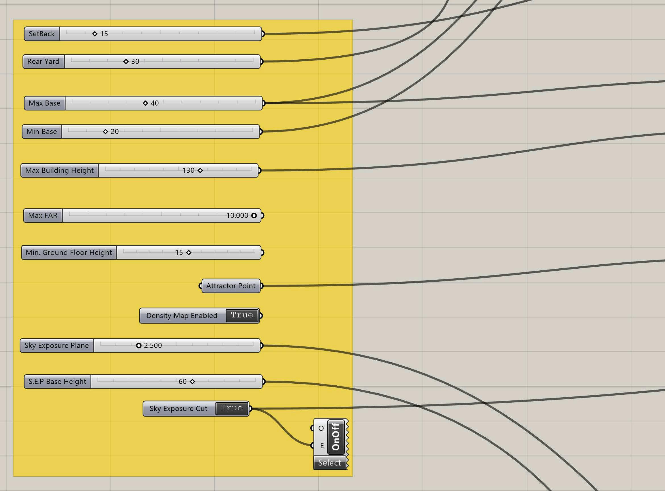The image size is (665, 491).
Task: Toggle Density Map Enabled True value
Action: 242,315
